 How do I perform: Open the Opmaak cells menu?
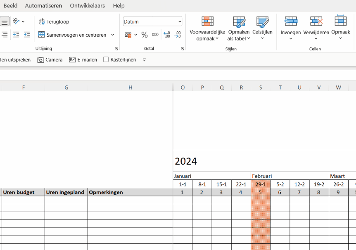click(341, 28)
